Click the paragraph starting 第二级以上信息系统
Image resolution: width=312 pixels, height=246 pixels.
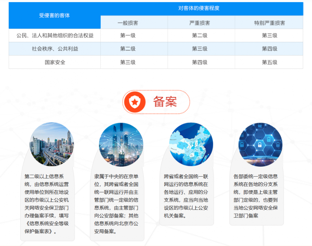[x=46, y=204]
